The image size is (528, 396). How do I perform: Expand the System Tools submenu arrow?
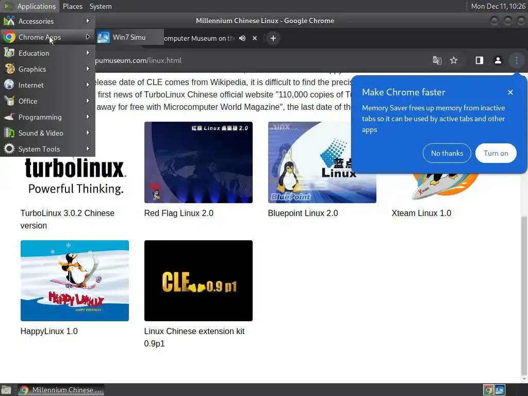click(88, 149)
